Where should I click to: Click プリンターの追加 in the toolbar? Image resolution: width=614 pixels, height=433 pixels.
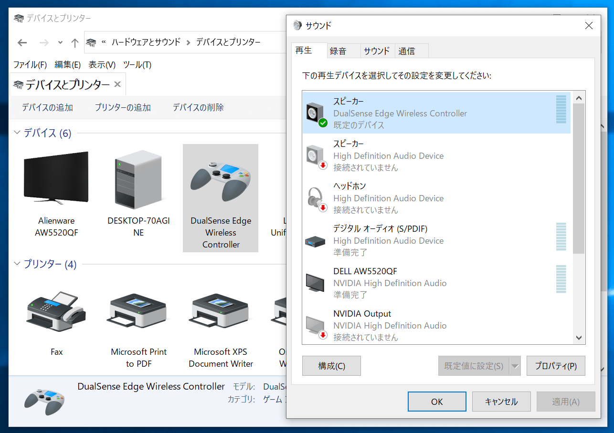(x=123, y=107)
